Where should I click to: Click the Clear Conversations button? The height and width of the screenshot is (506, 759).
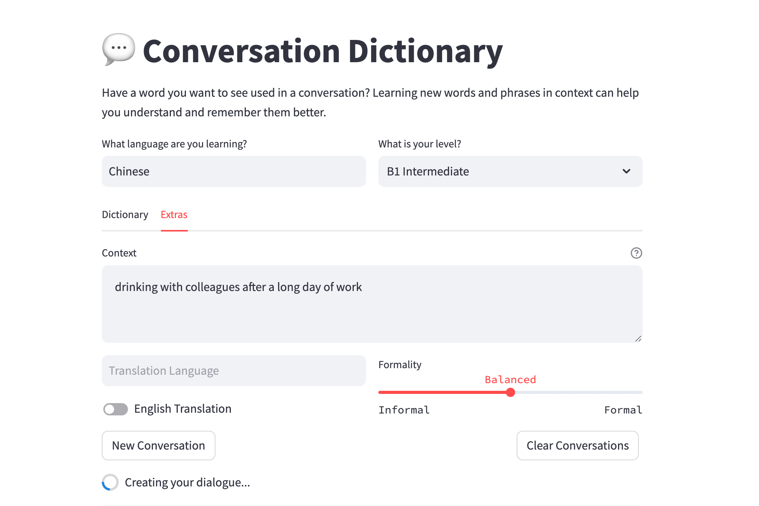pos(577,445)
